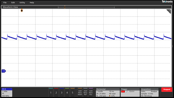Click the zoom magnifier icon in waveform corner
The image size is (174, 98).
tap(169, 11)
